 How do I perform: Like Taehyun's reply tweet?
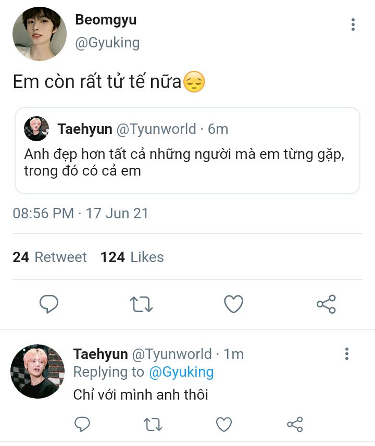[224, 425]
